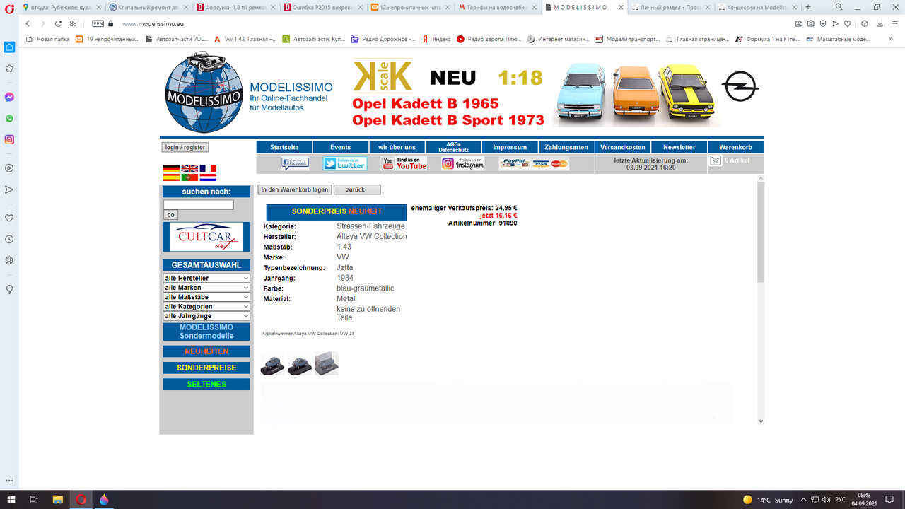Click the browser back arrow
The width and height of the screenshot is (905, 509).
(x=28, y=23)
